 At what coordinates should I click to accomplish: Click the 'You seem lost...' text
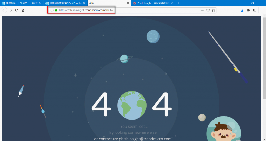pos(134,126)
